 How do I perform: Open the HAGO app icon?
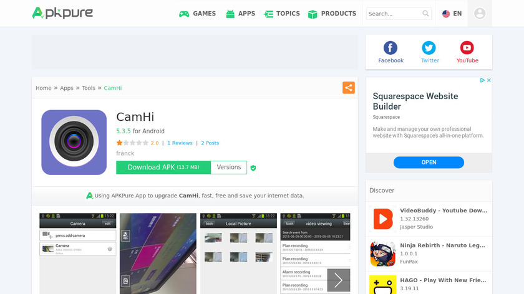[383, 285]
